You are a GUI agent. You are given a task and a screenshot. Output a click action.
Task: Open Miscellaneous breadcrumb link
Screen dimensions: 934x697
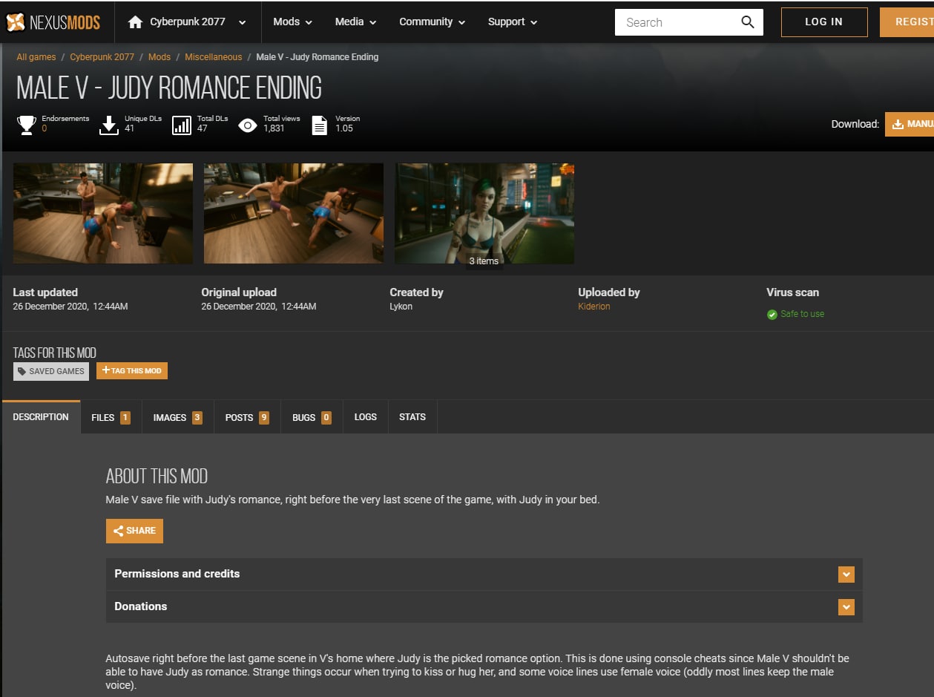(x=214, y=57)
